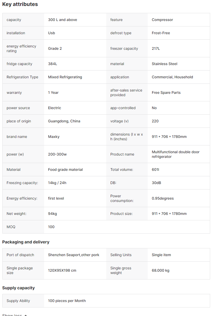Select the Shenzhen Seaport port of dispatch value
The height and width of the screenshot is (316, 213).
[74, 255]
